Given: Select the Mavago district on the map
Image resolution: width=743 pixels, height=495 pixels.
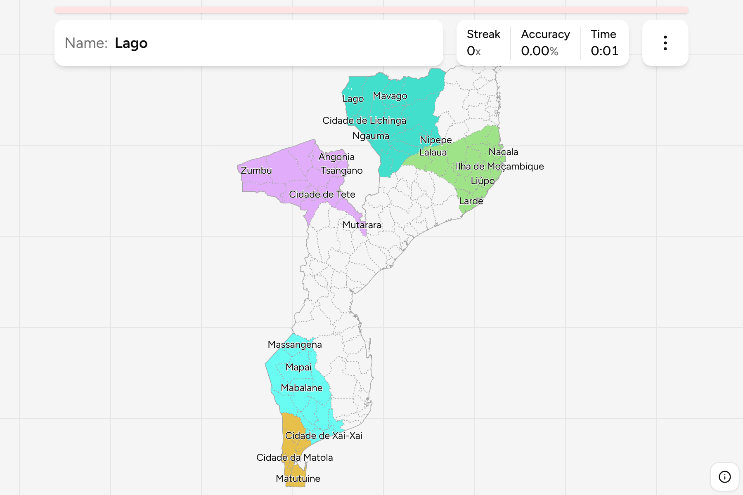Looking at the screenshot, I should (390, 96).
